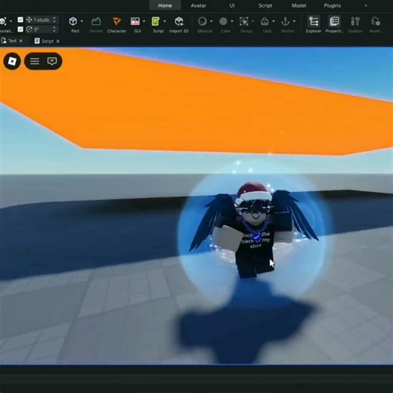Expand the GUI dropdown arrow
The image size is (393, 393).
[144, 21]
